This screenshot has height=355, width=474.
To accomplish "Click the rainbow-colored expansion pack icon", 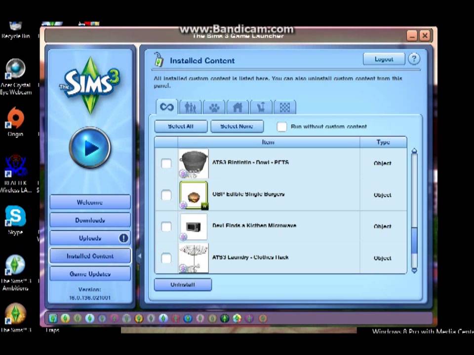I will (237, 318).
